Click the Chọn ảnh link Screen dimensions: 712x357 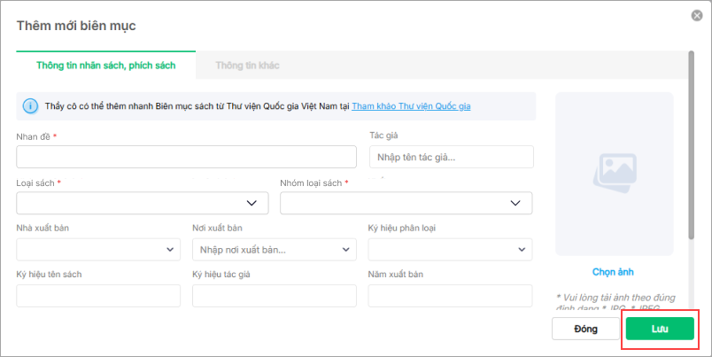(x=613, y=272)
